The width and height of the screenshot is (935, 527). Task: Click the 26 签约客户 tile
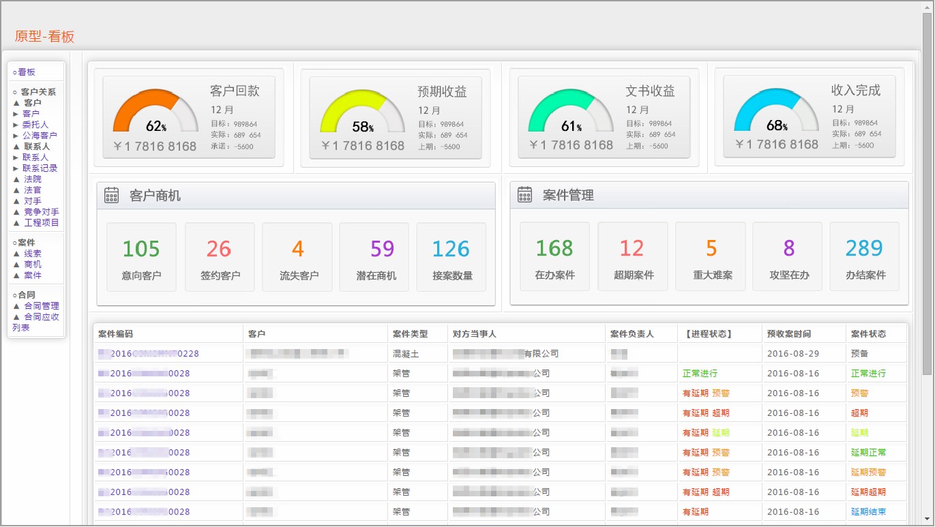pos(220,258)
